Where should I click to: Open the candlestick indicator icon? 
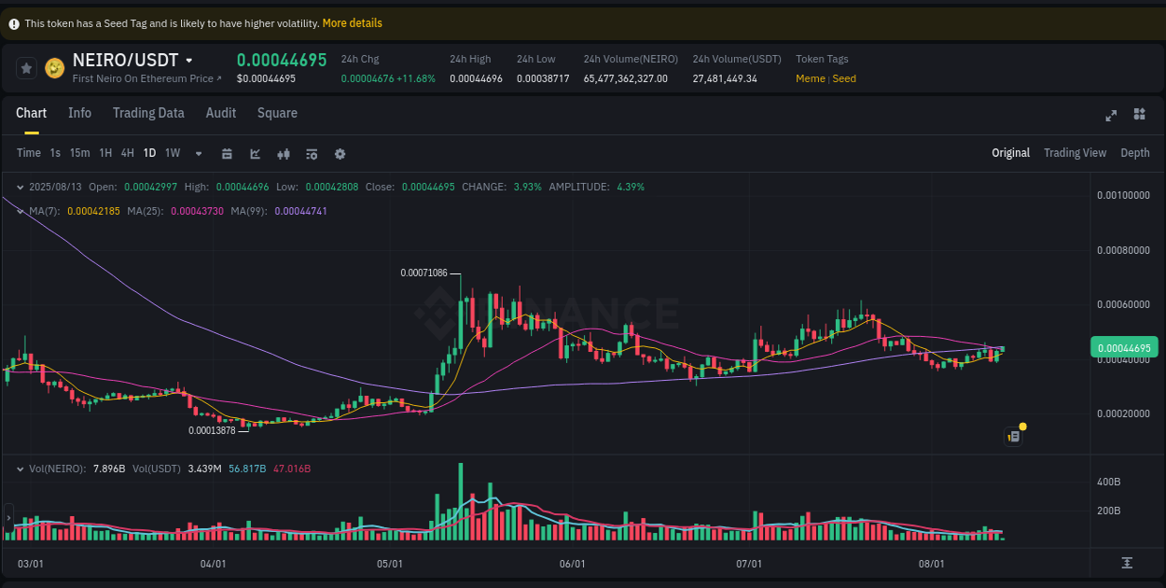coord(284,153)
